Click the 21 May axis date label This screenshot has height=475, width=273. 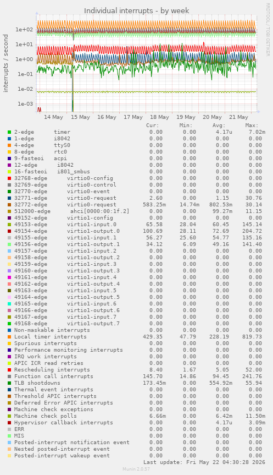pyautogui.click(x=238, y=117)
